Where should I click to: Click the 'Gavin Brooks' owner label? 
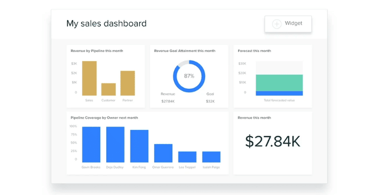[91, 167]
